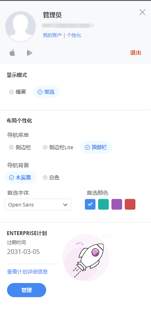Close the profile panel with X icon
The width and height of the screenshot is (151, 336).
point(142,13)
